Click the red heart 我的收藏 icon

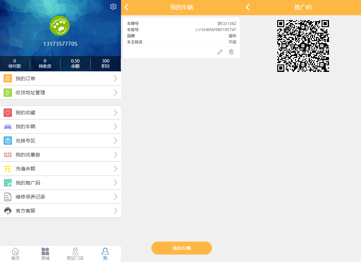pos(8,113)
